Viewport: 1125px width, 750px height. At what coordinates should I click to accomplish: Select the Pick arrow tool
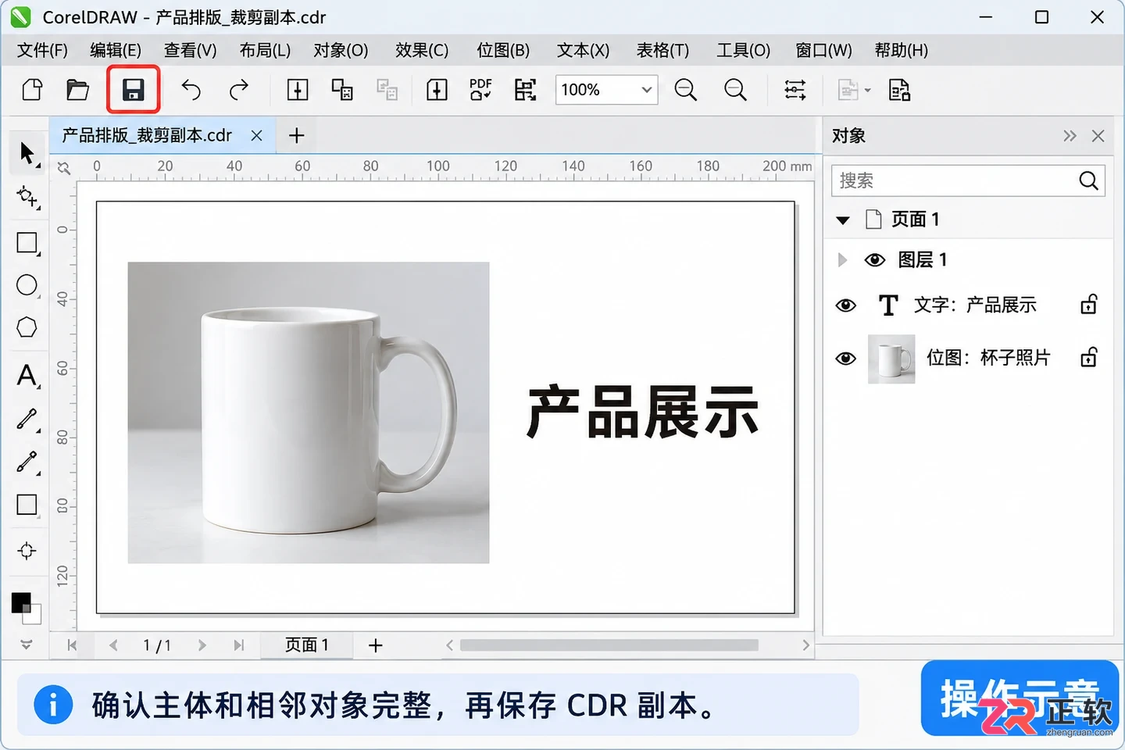tap(27, 153)
